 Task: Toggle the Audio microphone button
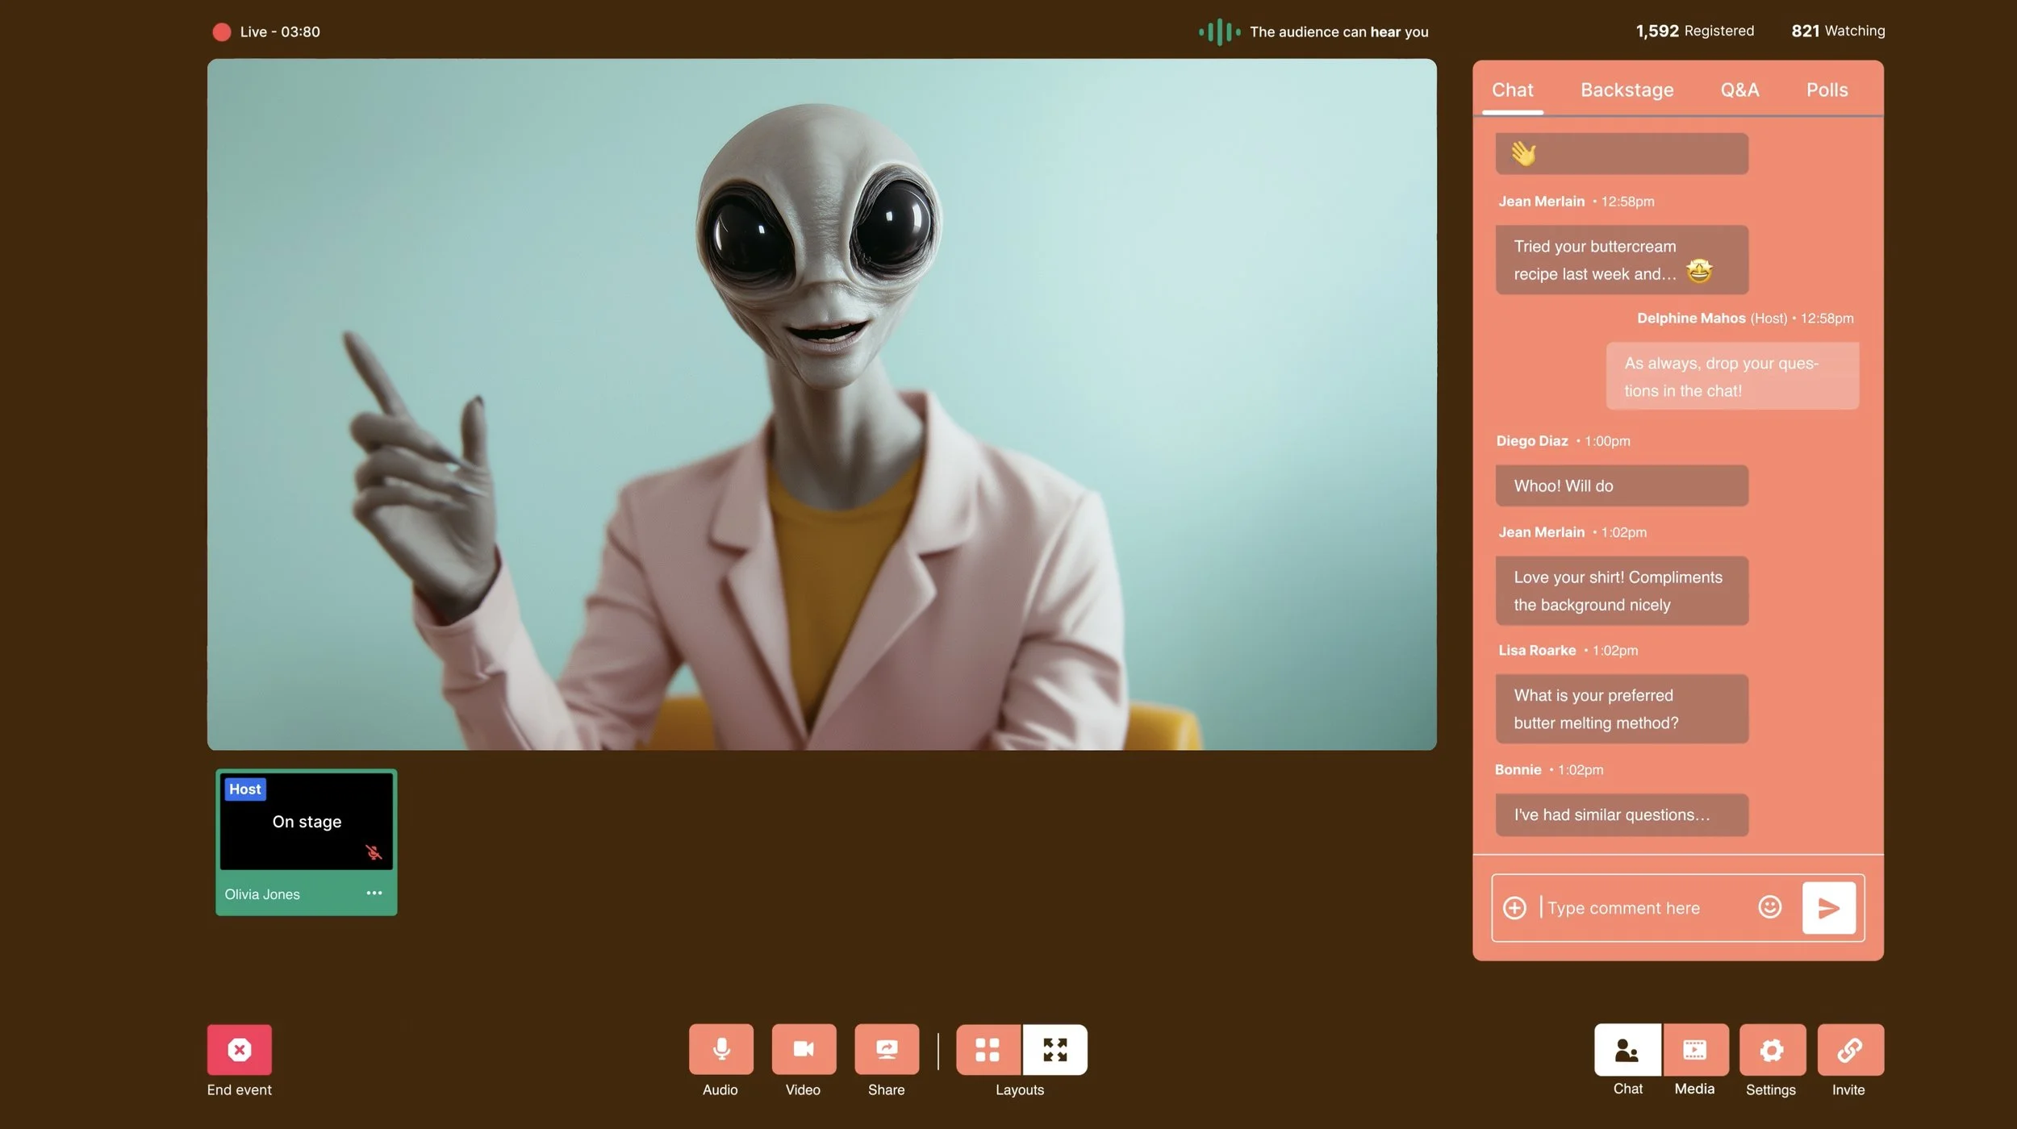coord(720,1049)
